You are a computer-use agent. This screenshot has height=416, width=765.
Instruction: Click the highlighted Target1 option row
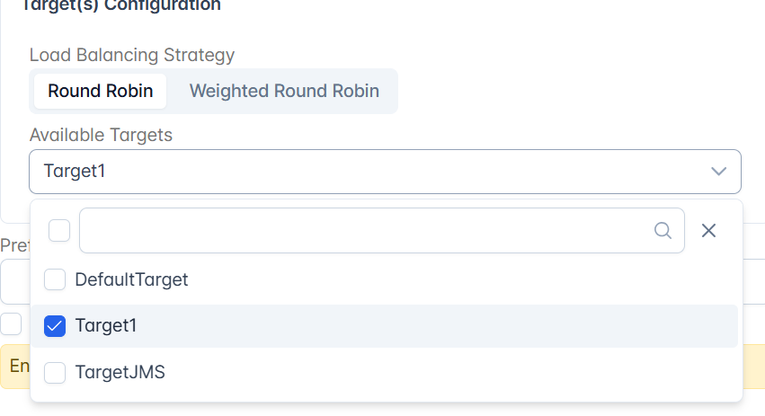tap(385, 326)
